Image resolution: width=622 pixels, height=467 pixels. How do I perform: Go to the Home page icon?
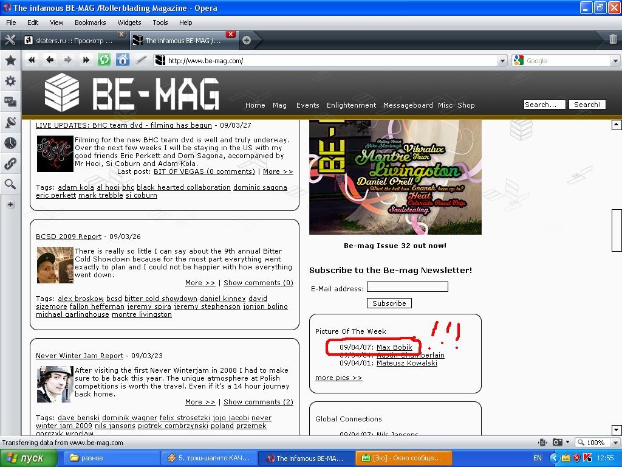[x=123, y=60]
